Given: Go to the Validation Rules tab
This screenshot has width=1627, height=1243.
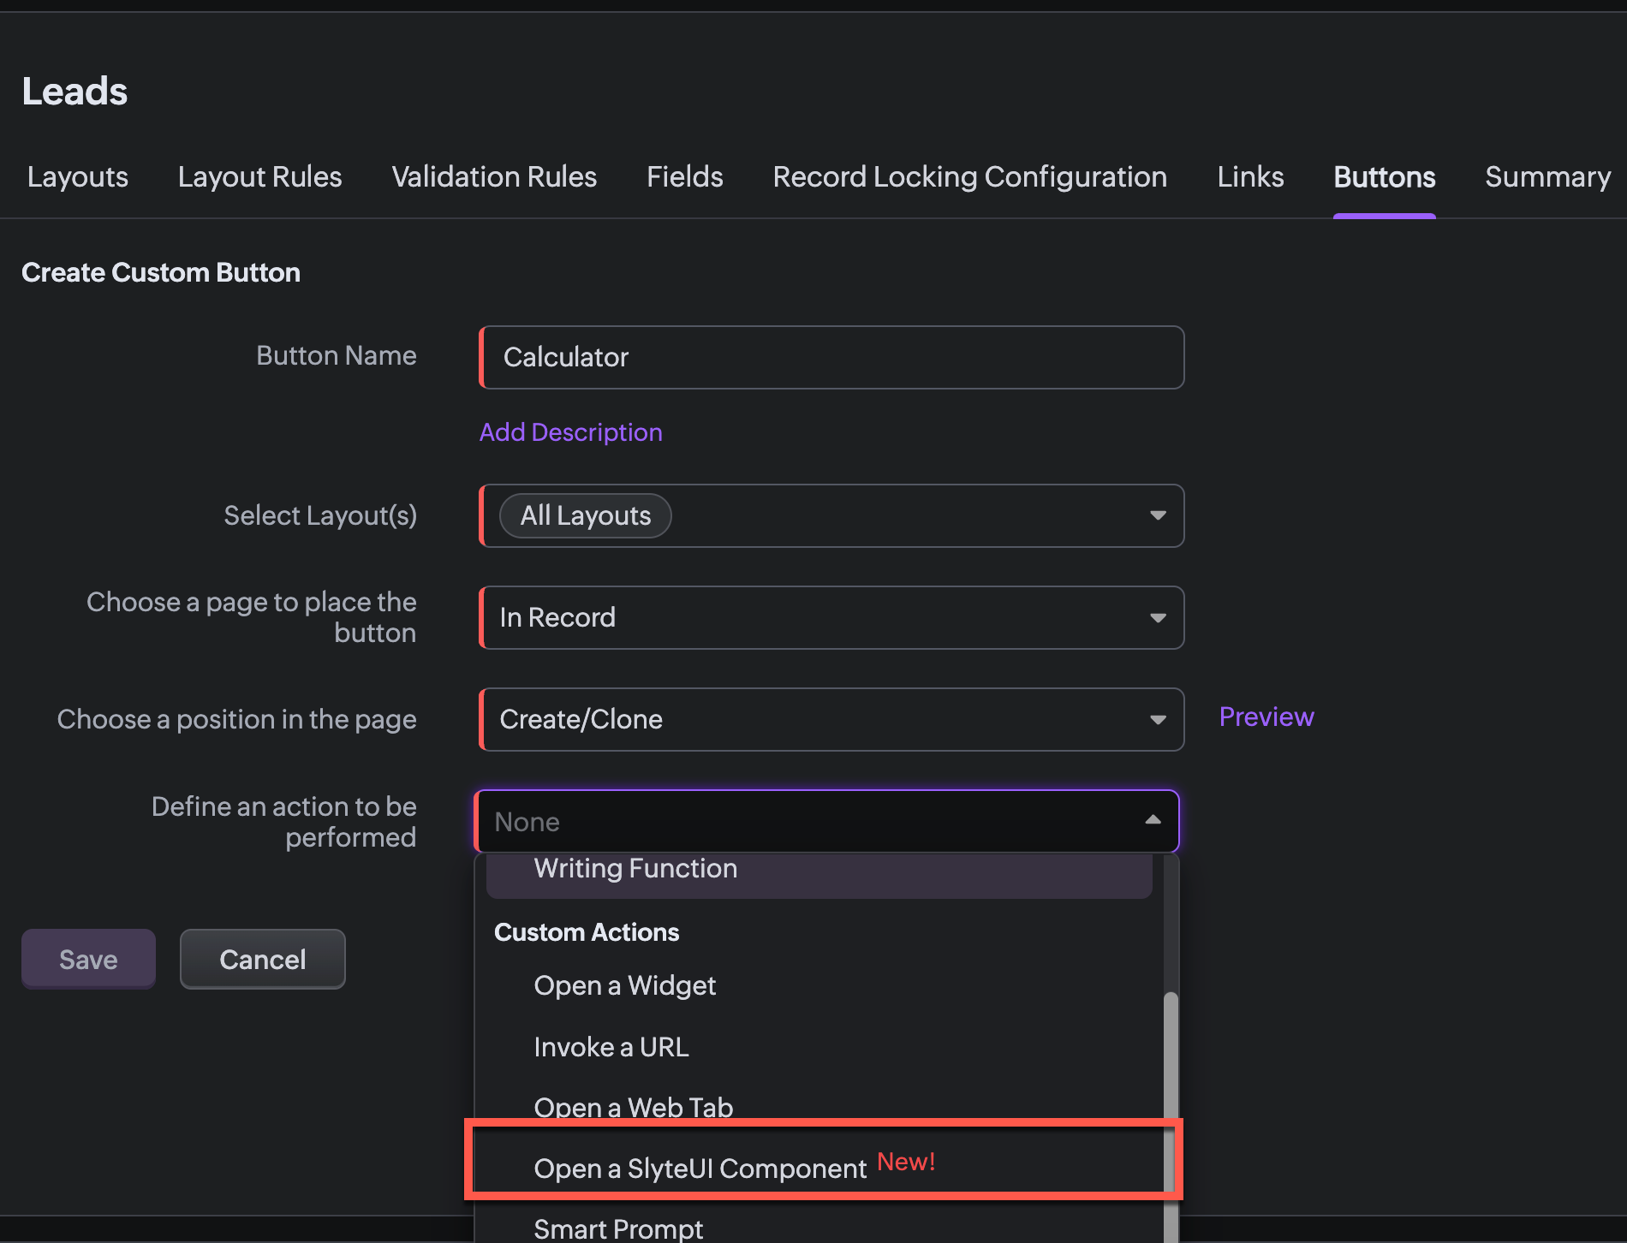Looking at the screenshot, I should point(494,176).
